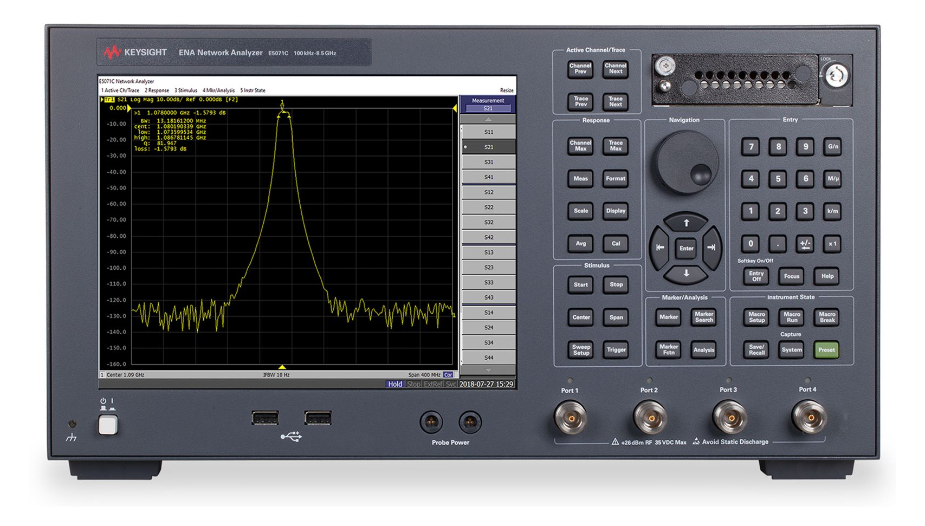Select the Trace Next key
Image resolution: width=925 pixels, height=526 pixels.
tap(616, 101)
